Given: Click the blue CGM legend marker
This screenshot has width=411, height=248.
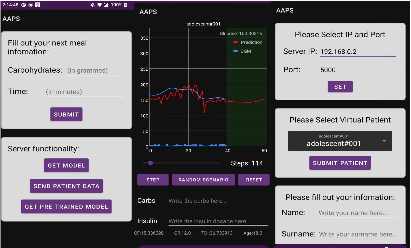Looking at the screenshot, I should tap(236, 51).
